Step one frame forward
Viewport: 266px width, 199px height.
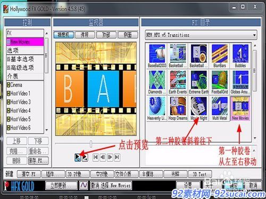110,157
